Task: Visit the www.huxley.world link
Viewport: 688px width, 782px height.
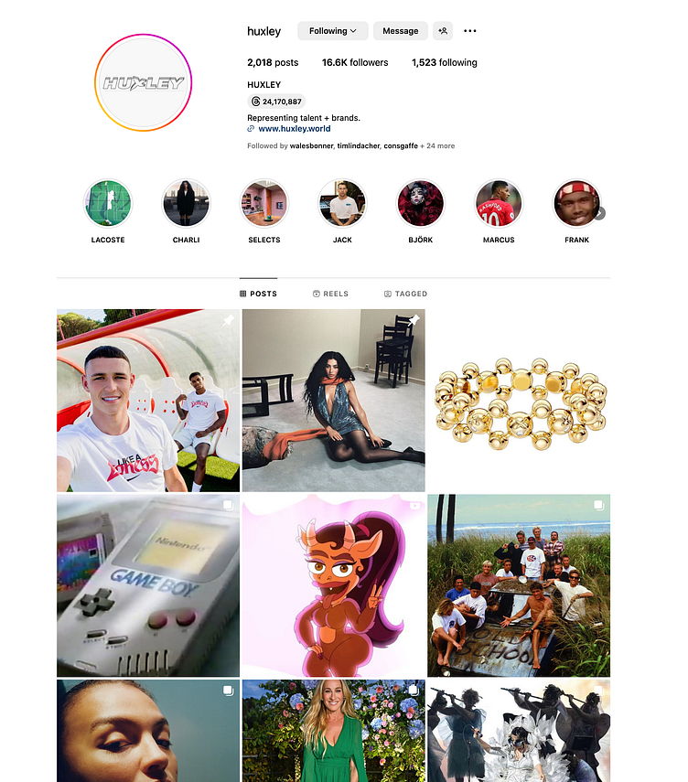Action: 295,129
